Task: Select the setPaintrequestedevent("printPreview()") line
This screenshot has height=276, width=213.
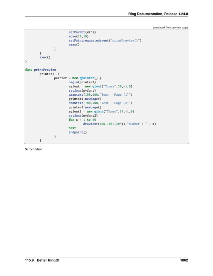Action: [x=105, y=40]
